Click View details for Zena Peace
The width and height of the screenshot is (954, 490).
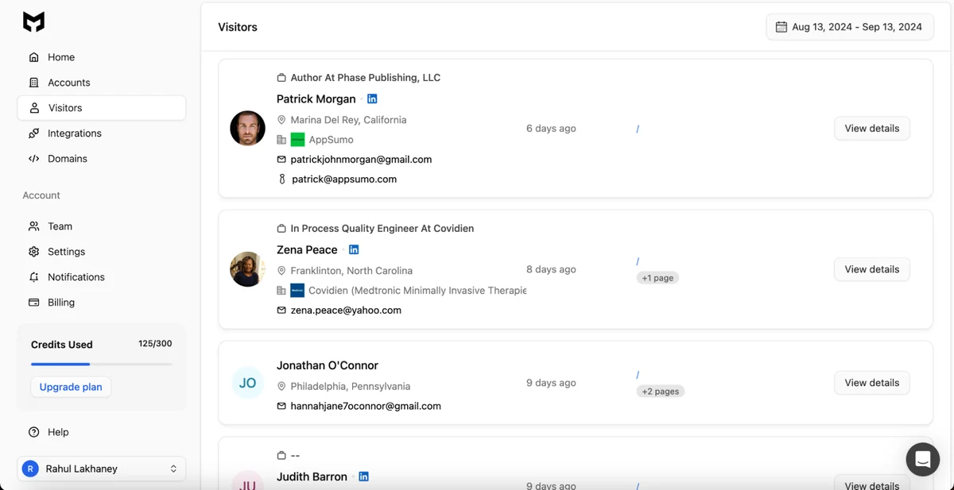point(871,269)
